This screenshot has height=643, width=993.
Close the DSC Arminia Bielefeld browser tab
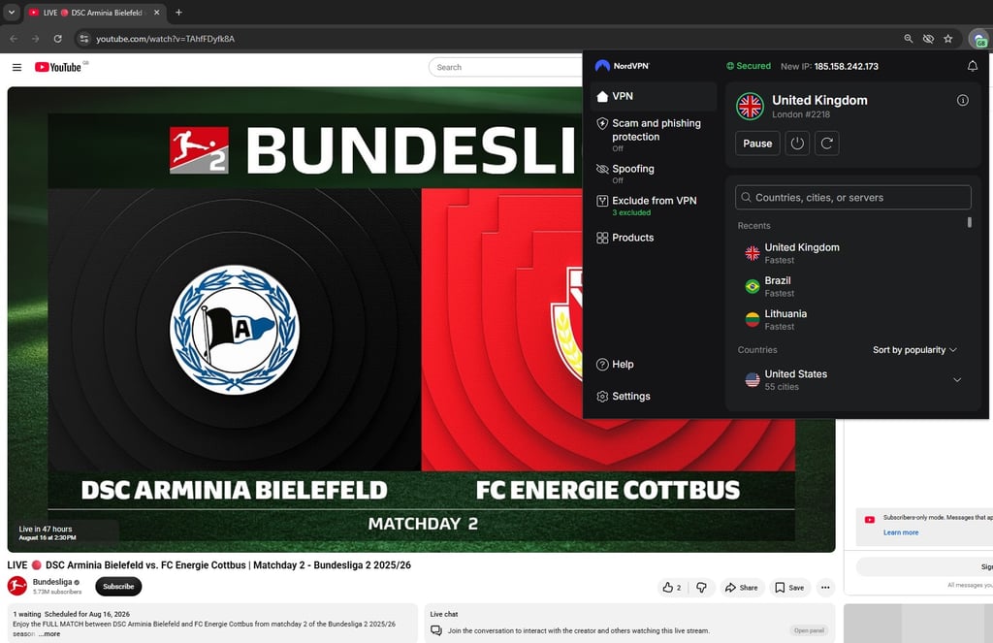(x=157, y=12)
